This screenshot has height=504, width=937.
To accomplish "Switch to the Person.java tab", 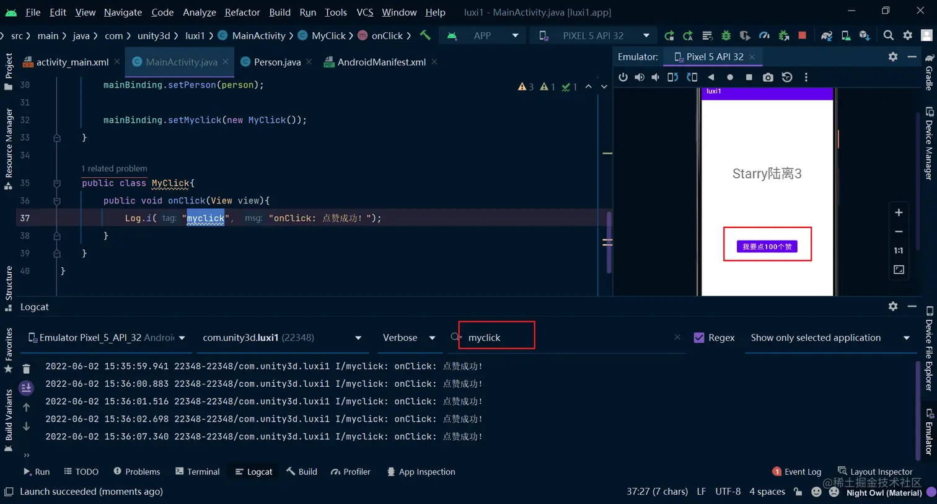I will pyautogui.click(x=277, y=62).
